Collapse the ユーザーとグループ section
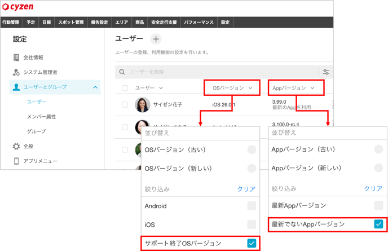388x251 pixels. click(x=95, y=87)
